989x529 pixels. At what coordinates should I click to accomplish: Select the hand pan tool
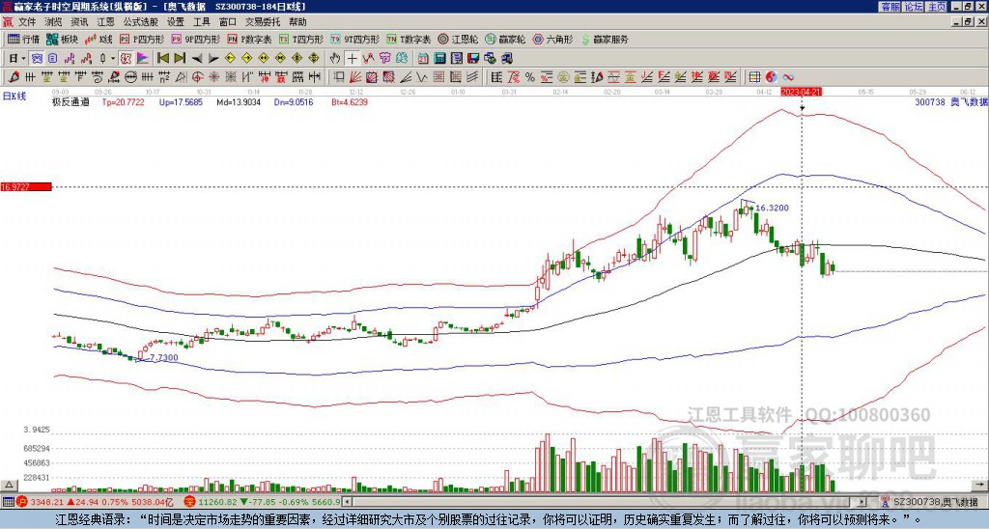point(334,58)
